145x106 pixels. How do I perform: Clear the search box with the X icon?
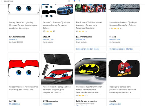(69, 1)
